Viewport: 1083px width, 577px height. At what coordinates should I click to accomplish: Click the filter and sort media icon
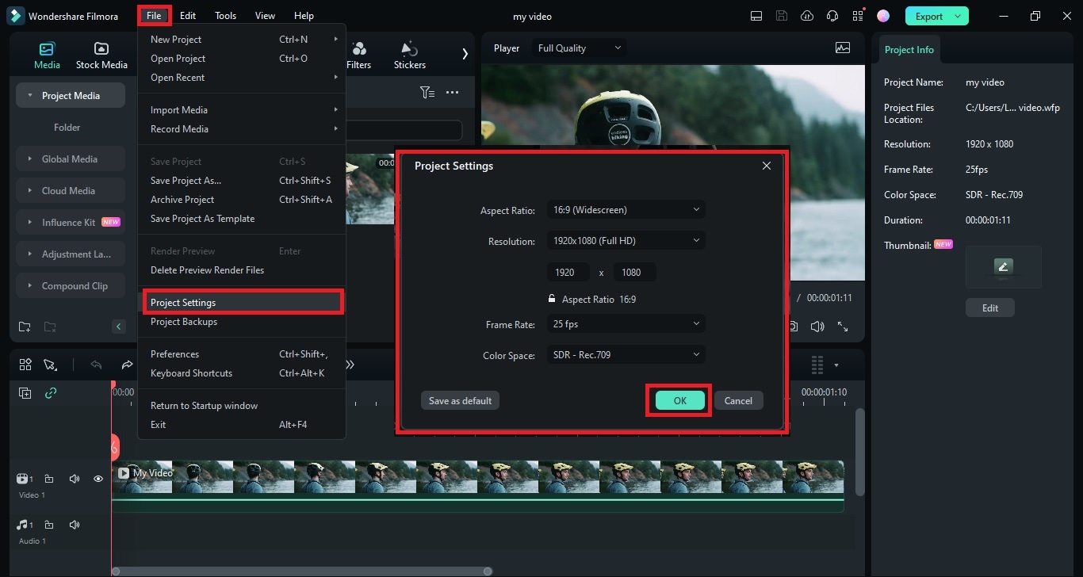click(427, 93)
